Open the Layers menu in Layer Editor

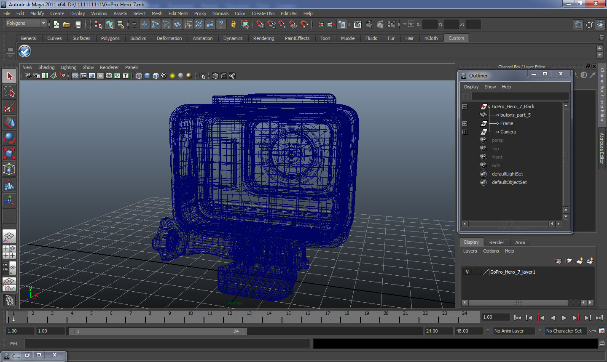pos(470,251)
